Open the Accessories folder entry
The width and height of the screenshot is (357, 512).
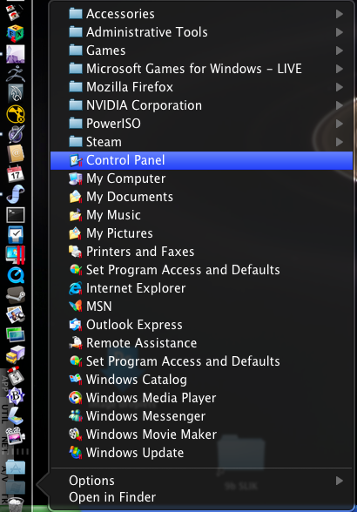pos(201,14)
